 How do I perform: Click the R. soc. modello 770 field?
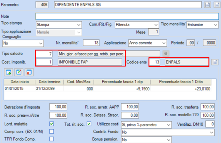pos(208,115)
